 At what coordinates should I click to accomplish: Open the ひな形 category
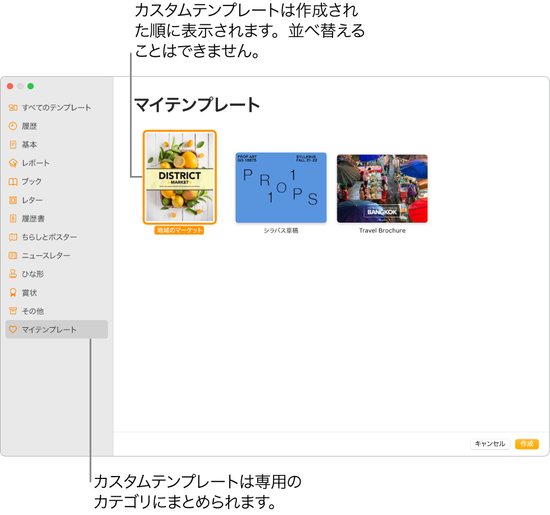click(33, 274)
